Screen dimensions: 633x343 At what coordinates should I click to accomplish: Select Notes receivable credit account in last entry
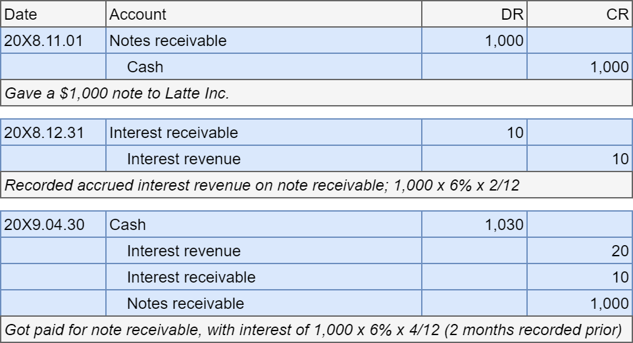point(264,303)
